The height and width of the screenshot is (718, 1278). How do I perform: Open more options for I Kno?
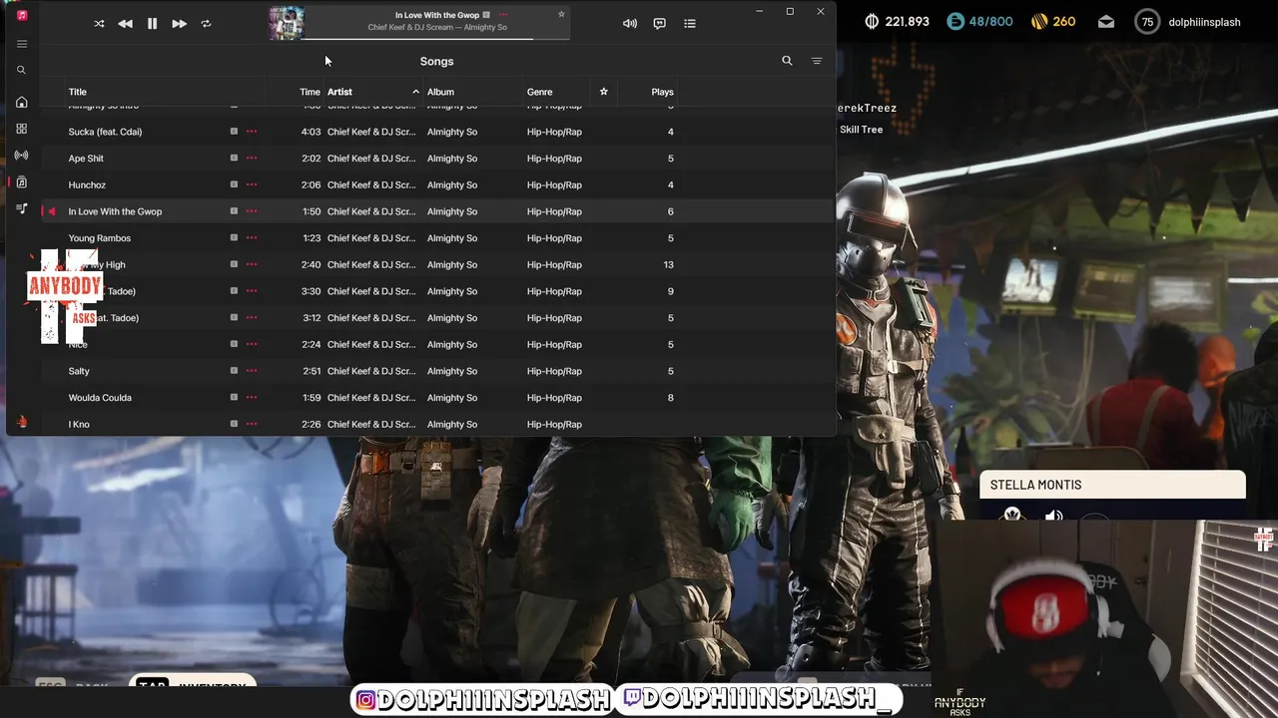pyautogui.click(x=252, y=424)
